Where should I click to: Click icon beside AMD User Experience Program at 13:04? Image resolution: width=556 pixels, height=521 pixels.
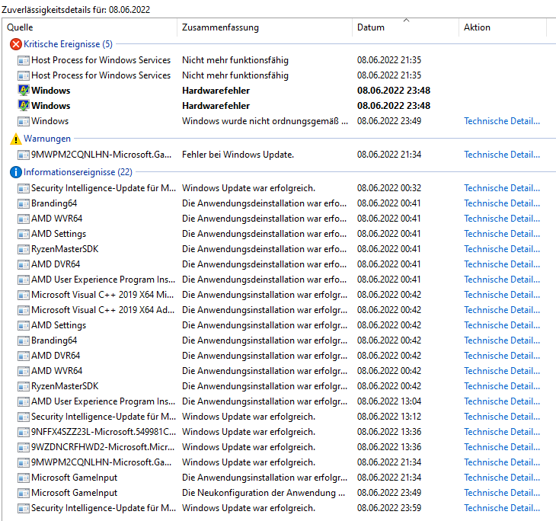coord(24,402)
